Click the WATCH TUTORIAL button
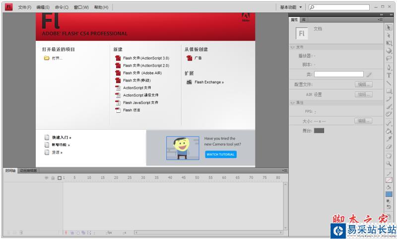The image size is (397, 239). pyautogui.click(x=220, y=155)
